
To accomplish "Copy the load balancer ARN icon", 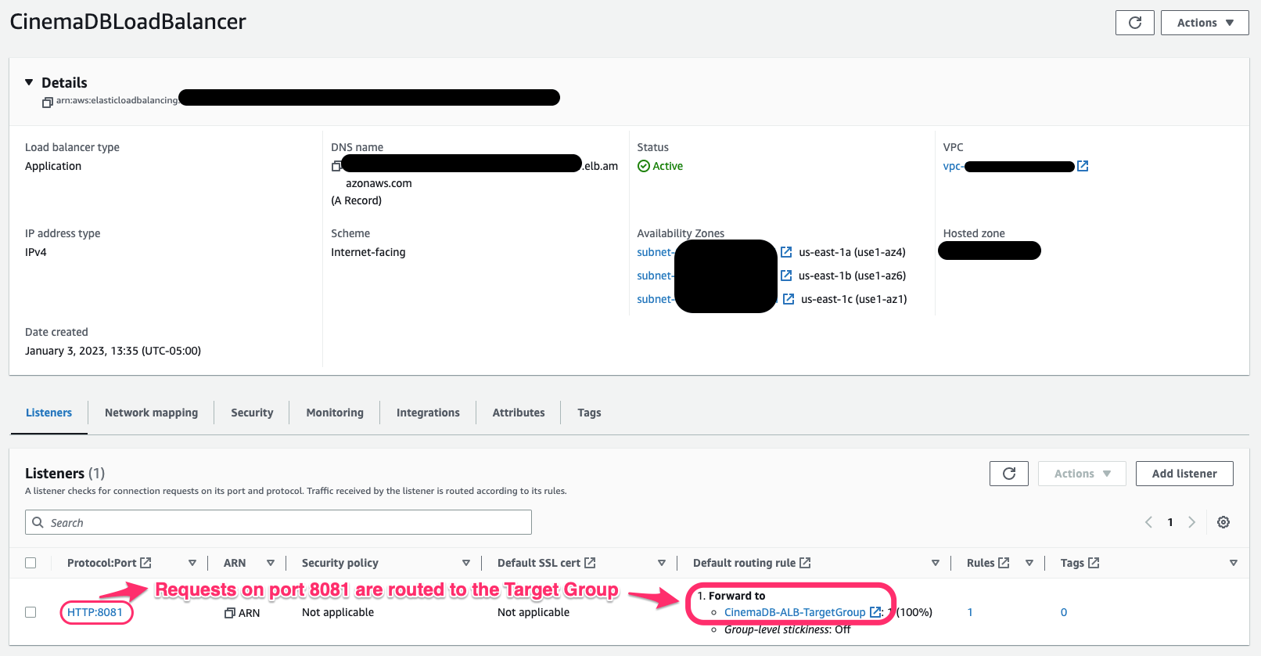I will pos(48,102).
